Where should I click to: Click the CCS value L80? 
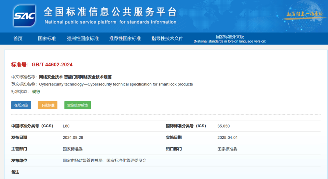(x=66, y=126)
